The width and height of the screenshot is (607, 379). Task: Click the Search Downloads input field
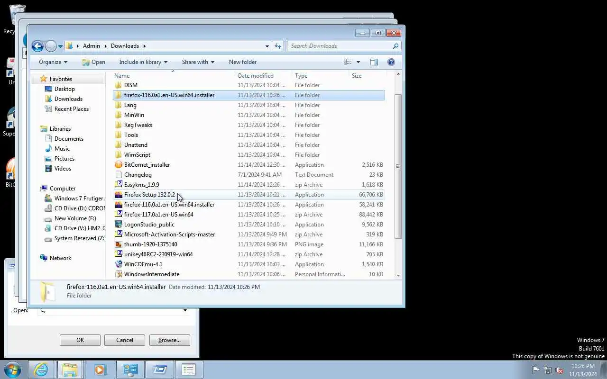point(340,46)
